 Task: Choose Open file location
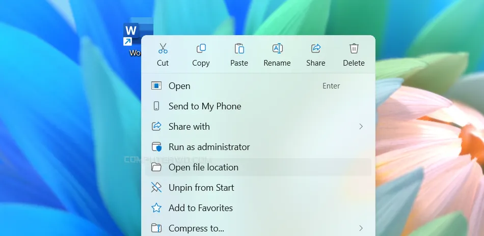click(x=258, y=167)
